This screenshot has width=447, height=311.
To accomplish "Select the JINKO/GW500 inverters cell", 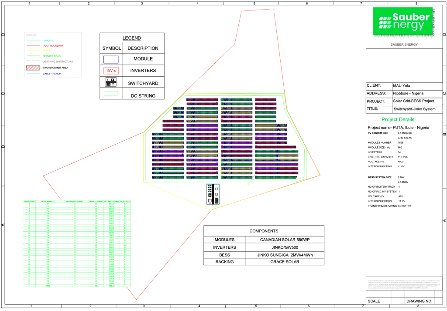I will tap(285, 247).
